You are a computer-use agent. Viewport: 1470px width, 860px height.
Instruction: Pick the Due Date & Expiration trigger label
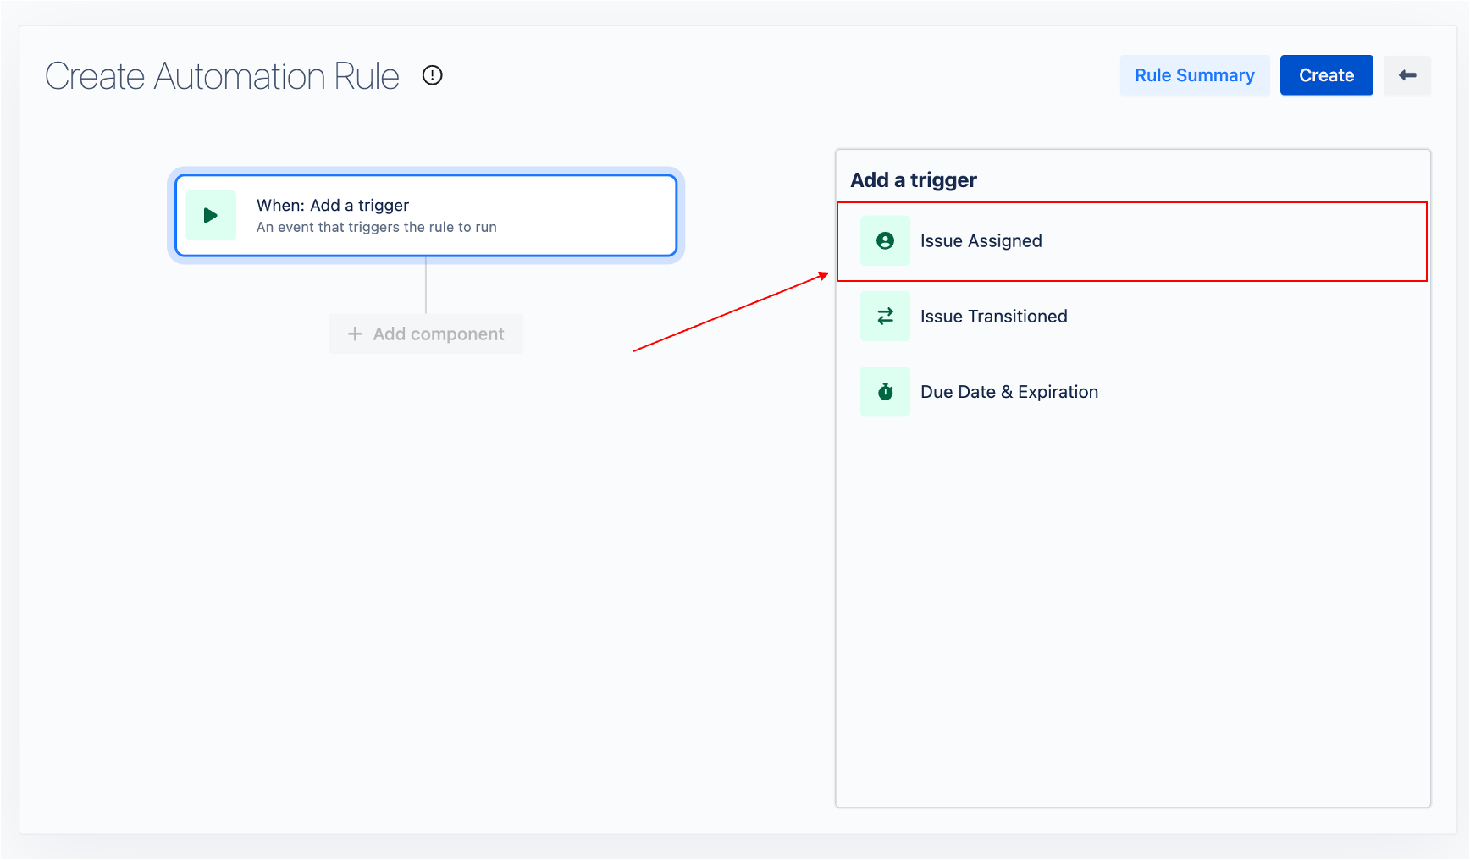(1009, 392)
